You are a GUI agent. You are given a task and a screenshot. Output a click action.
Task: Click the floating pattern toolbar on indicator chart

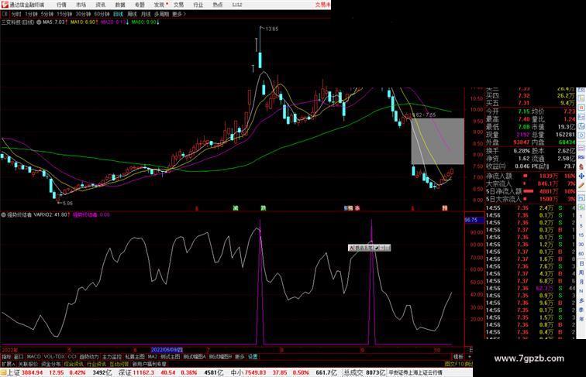click(369, 248)
